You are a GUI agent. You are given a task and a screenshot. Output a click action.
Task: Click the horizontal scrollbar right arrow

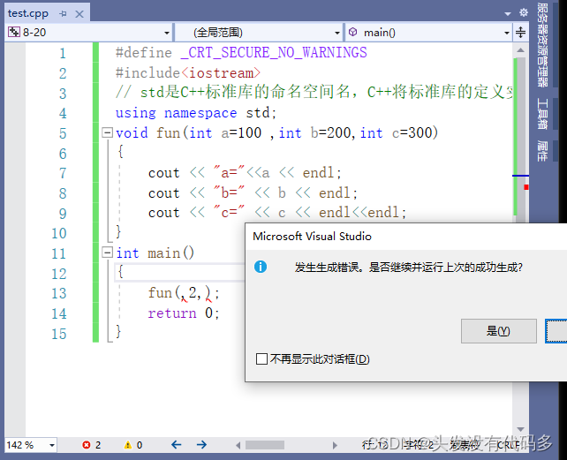click(x=335, y=445)
